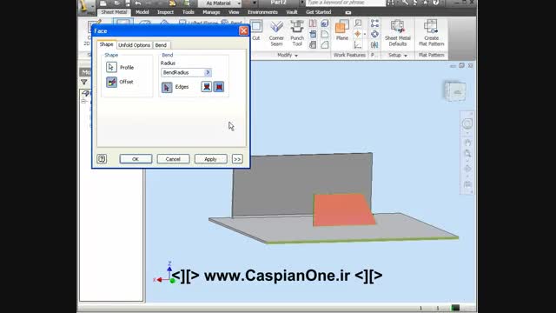Select the Plane work feature tool
556x313 pixels.
(342, 30)
